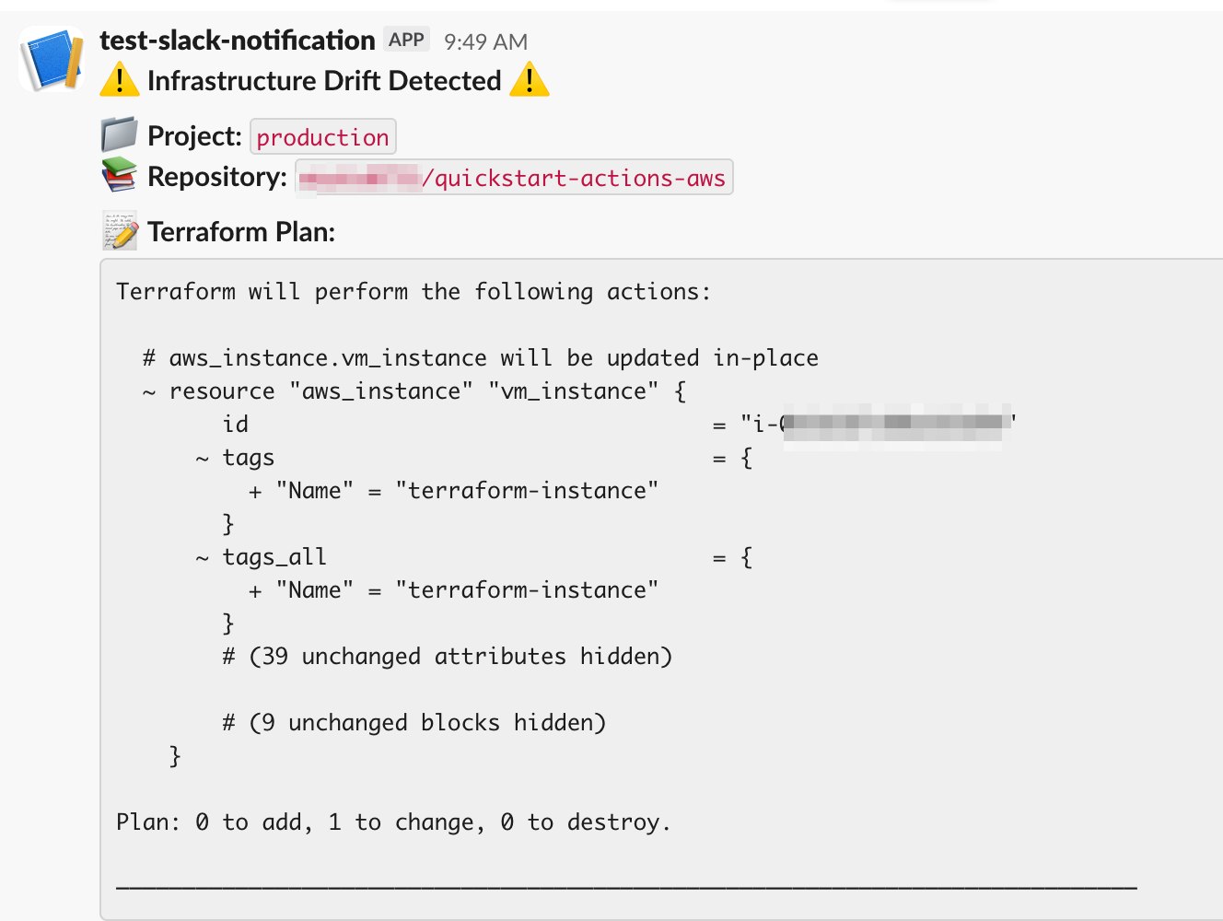The image size is (1223, 921).
Task: Open the message from test-slack-notification bot name
Action: click(237, 40)
